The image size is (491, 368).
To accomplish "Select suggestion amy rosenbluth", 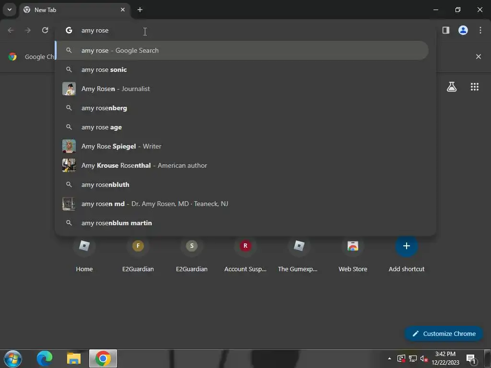I will coord(242,184).
